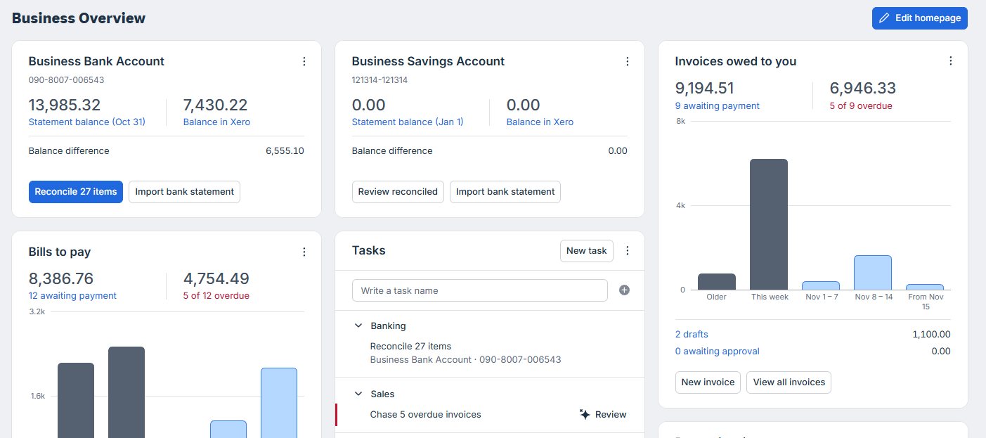Click Bills to pay heading
986x438 pixels.
[60, 252]
